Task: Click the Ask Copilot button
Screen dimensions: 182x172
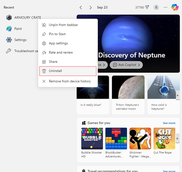Action: coord(126,65)
